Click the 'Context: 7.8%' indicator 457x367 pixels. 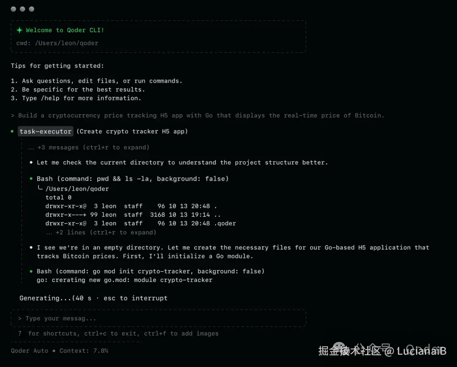coord(84,351)
